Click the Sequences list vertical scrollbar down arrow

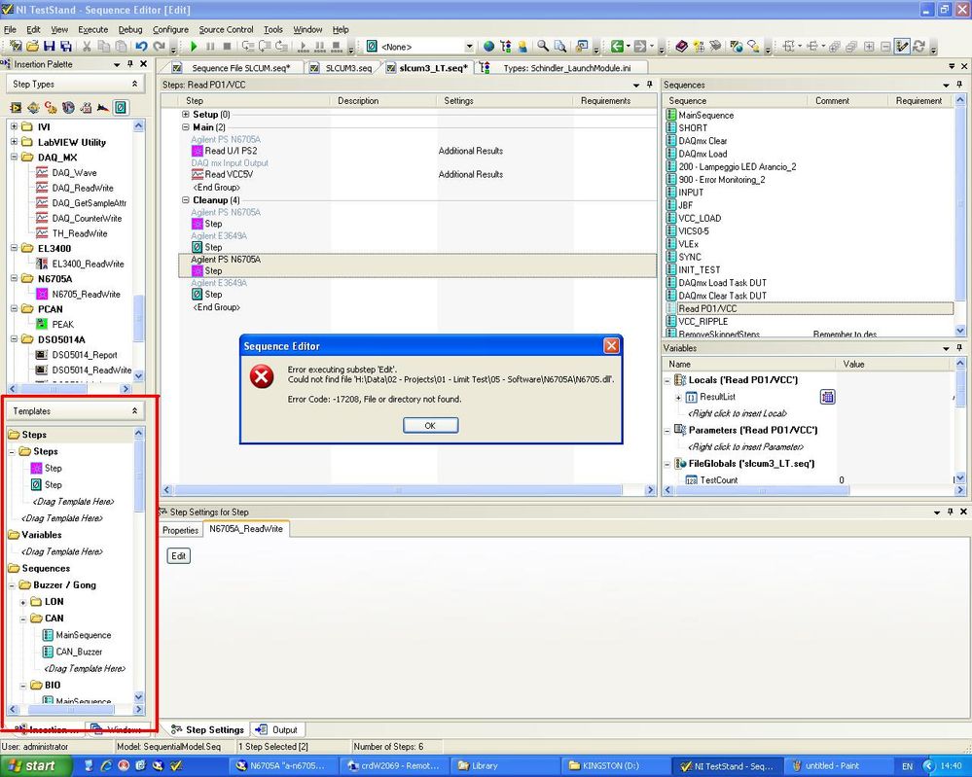pos(960,331)
